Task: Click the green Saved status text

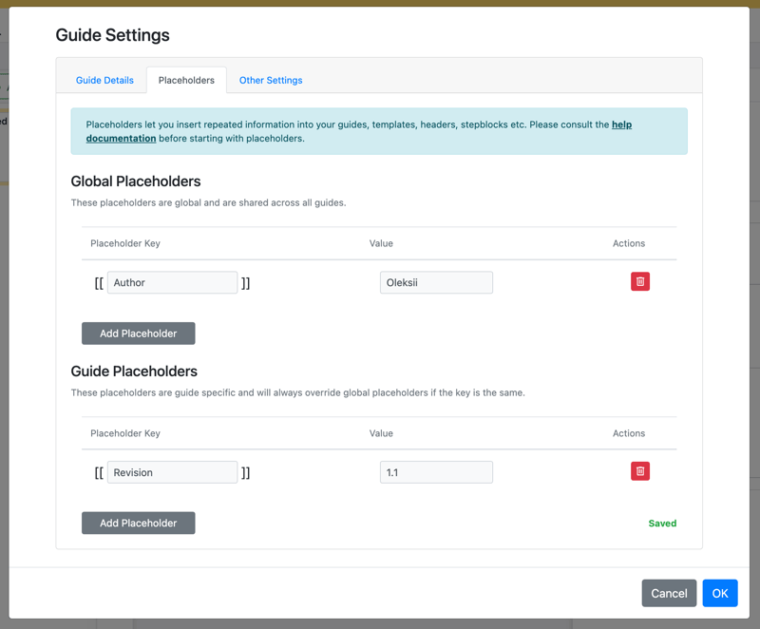Action: [662, 524]
